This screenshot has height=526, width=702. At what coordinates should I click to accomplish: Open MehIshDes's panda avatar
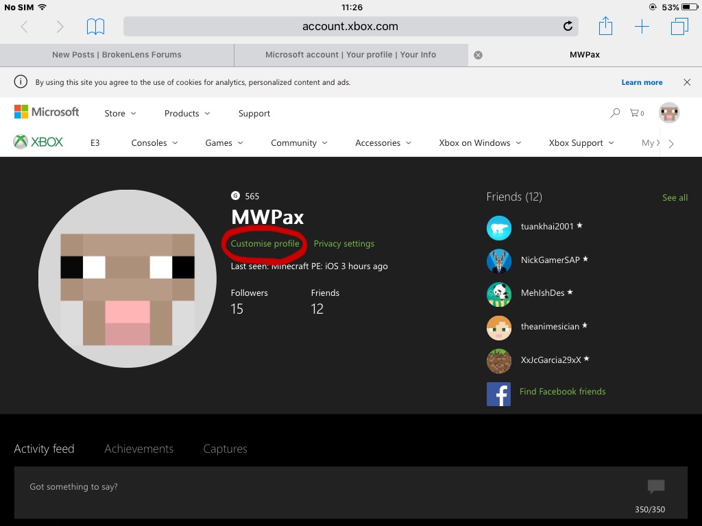pyautogui.click(x=499, y=295)
